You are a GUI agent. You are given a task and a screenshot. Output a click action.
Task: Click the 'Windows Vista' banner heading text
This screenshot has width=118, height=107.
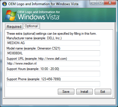tap(39, 17)
